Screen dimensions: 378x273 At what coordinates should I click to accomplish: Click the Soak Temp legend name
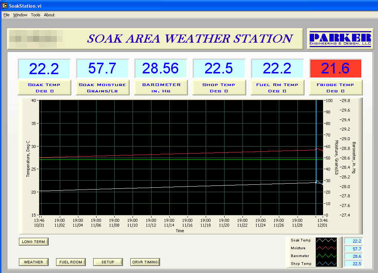301,240
